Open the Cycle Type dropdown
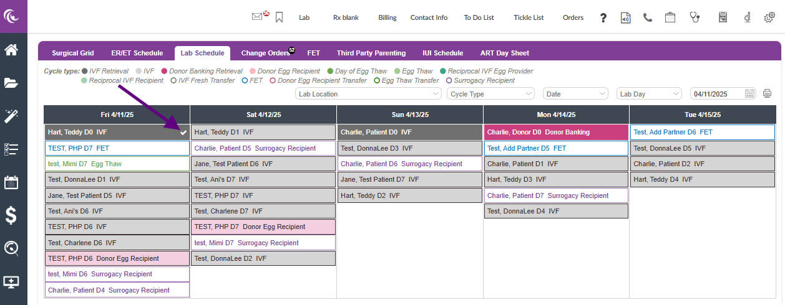 [x=490, y=94]
